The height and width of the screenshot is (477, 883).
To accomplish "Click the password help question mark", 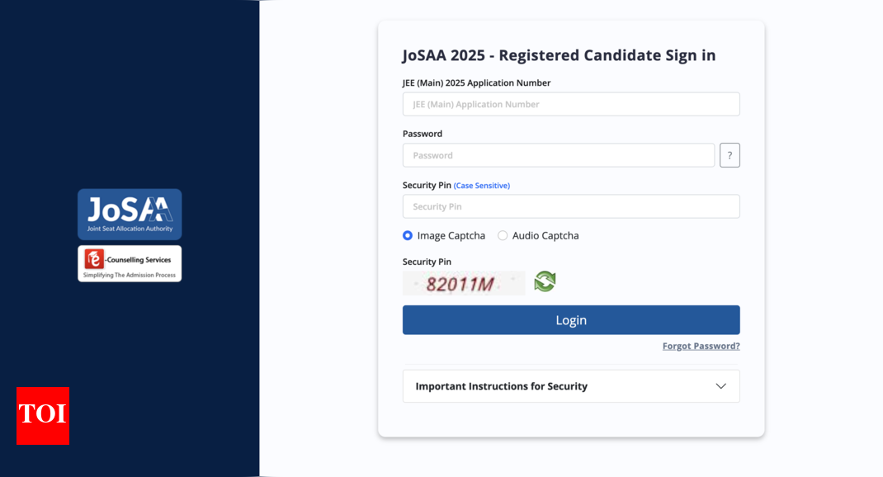I will tap(730, 155).
